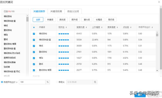Sort by 搜索热度 column arrow
The height and width of the screenshot is (98, 162).
[x=86, y=27]
